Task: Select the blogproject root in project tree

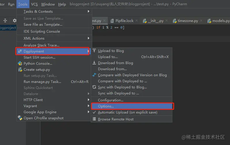Action: tap(8, 28)
